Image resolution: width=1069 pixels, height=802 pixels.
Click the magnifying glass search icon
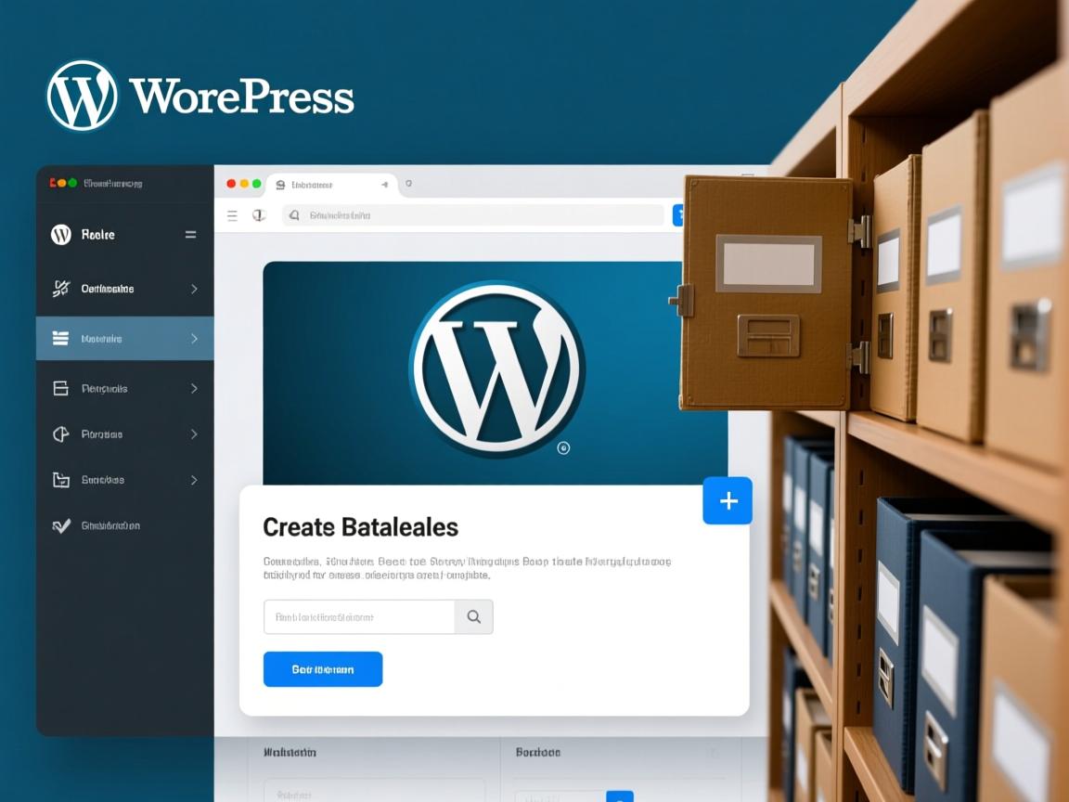pos(473,616)
